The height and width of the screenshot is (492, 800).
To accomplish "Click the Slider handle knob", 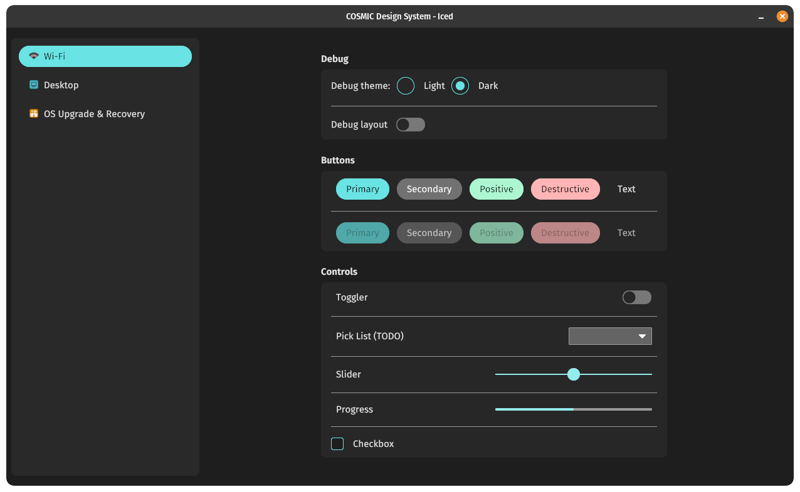I will (x=574, y=374).
